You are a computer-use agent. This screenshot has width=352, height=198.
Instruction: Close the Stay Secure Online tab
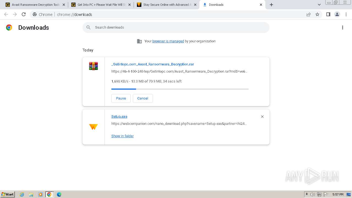195,5
